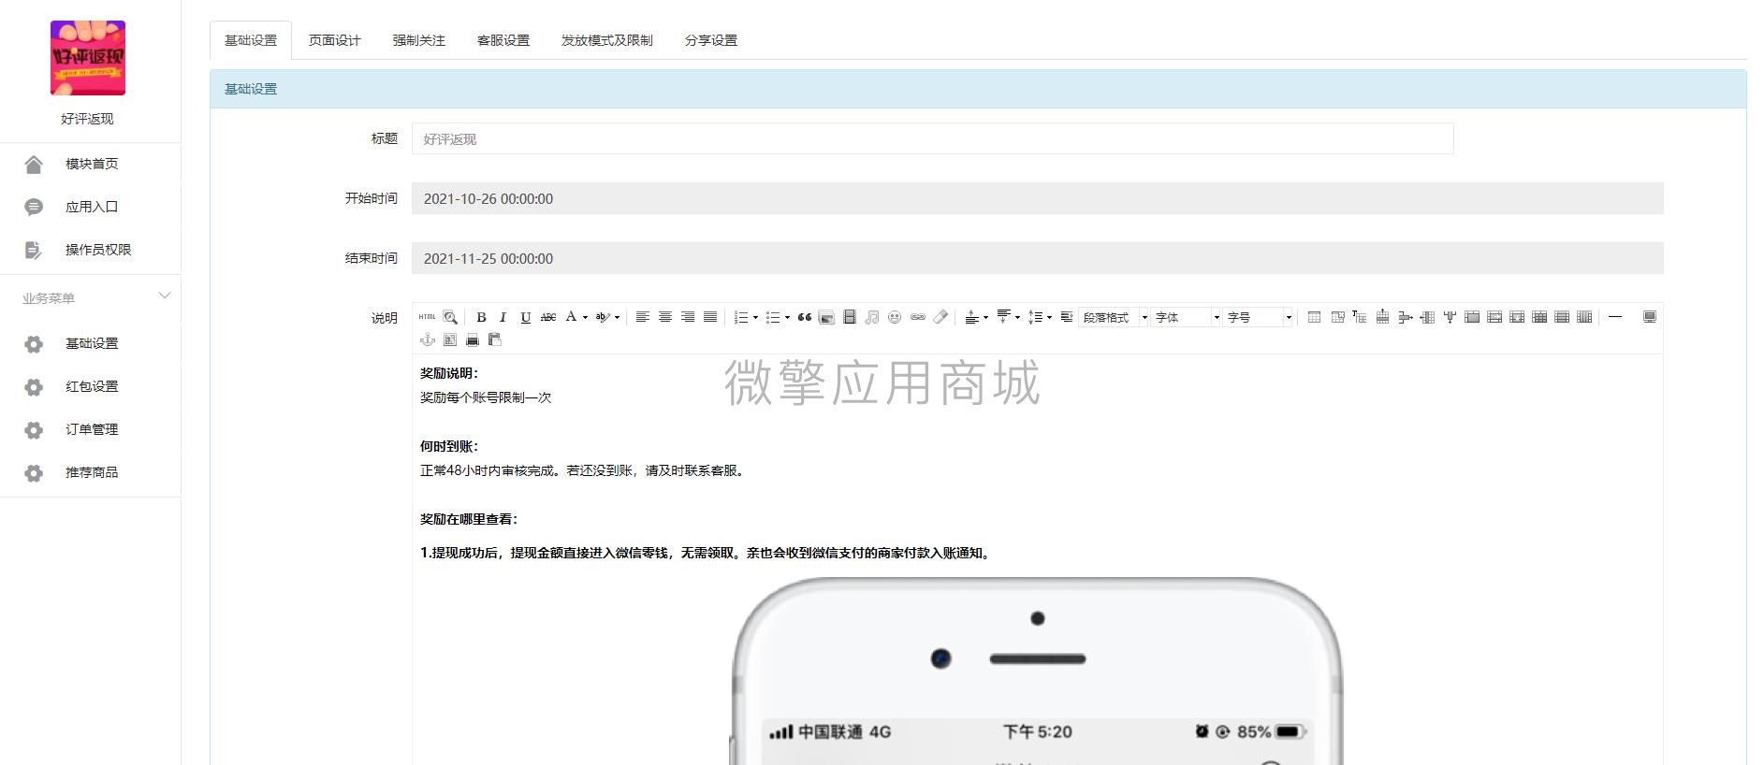Apply font color with the A icon
Screen dimensions: 1764x765
(571, 317)
